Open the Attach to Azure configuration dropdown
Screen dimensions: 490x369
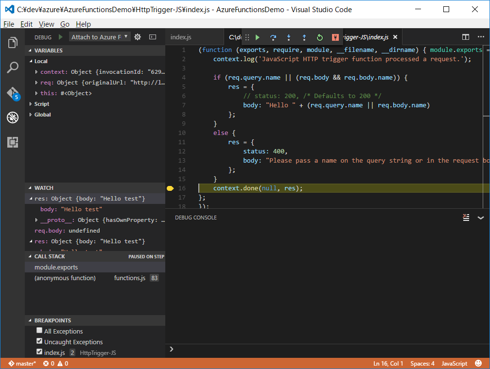[100, 36]
